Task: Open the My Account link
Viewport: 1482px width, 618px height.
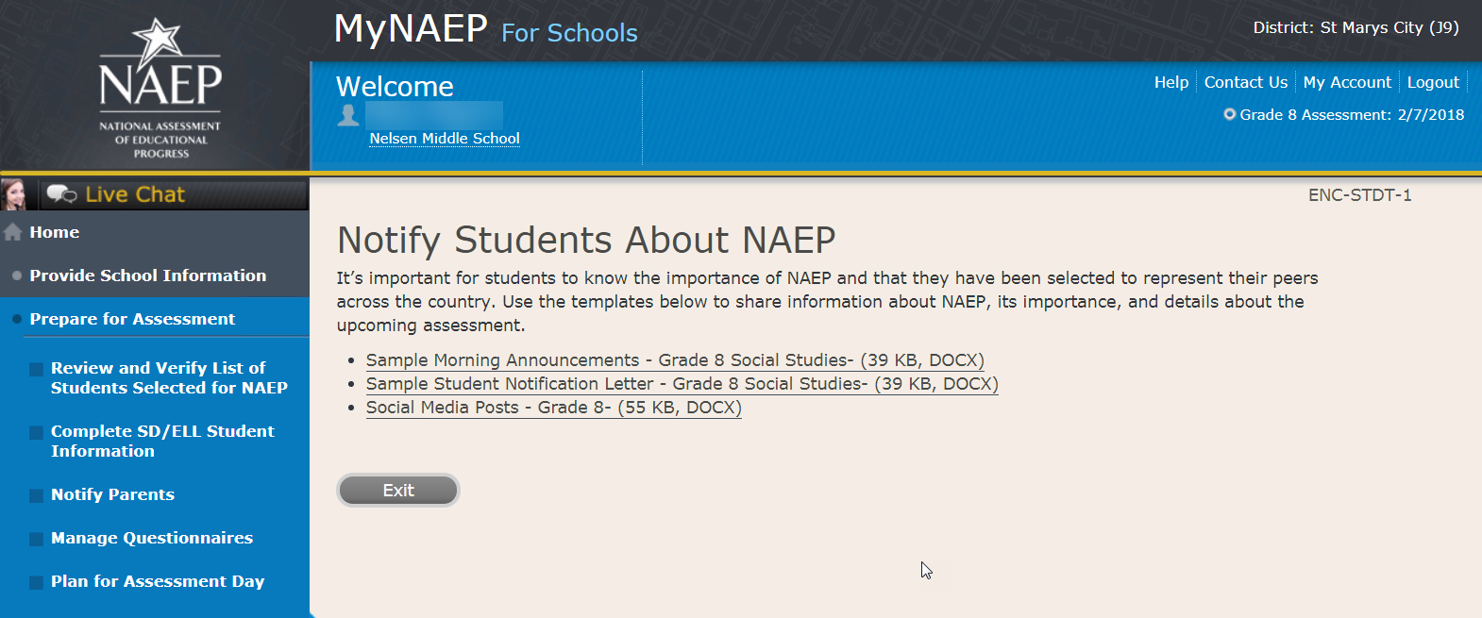Action: (x=1347, y=82)
